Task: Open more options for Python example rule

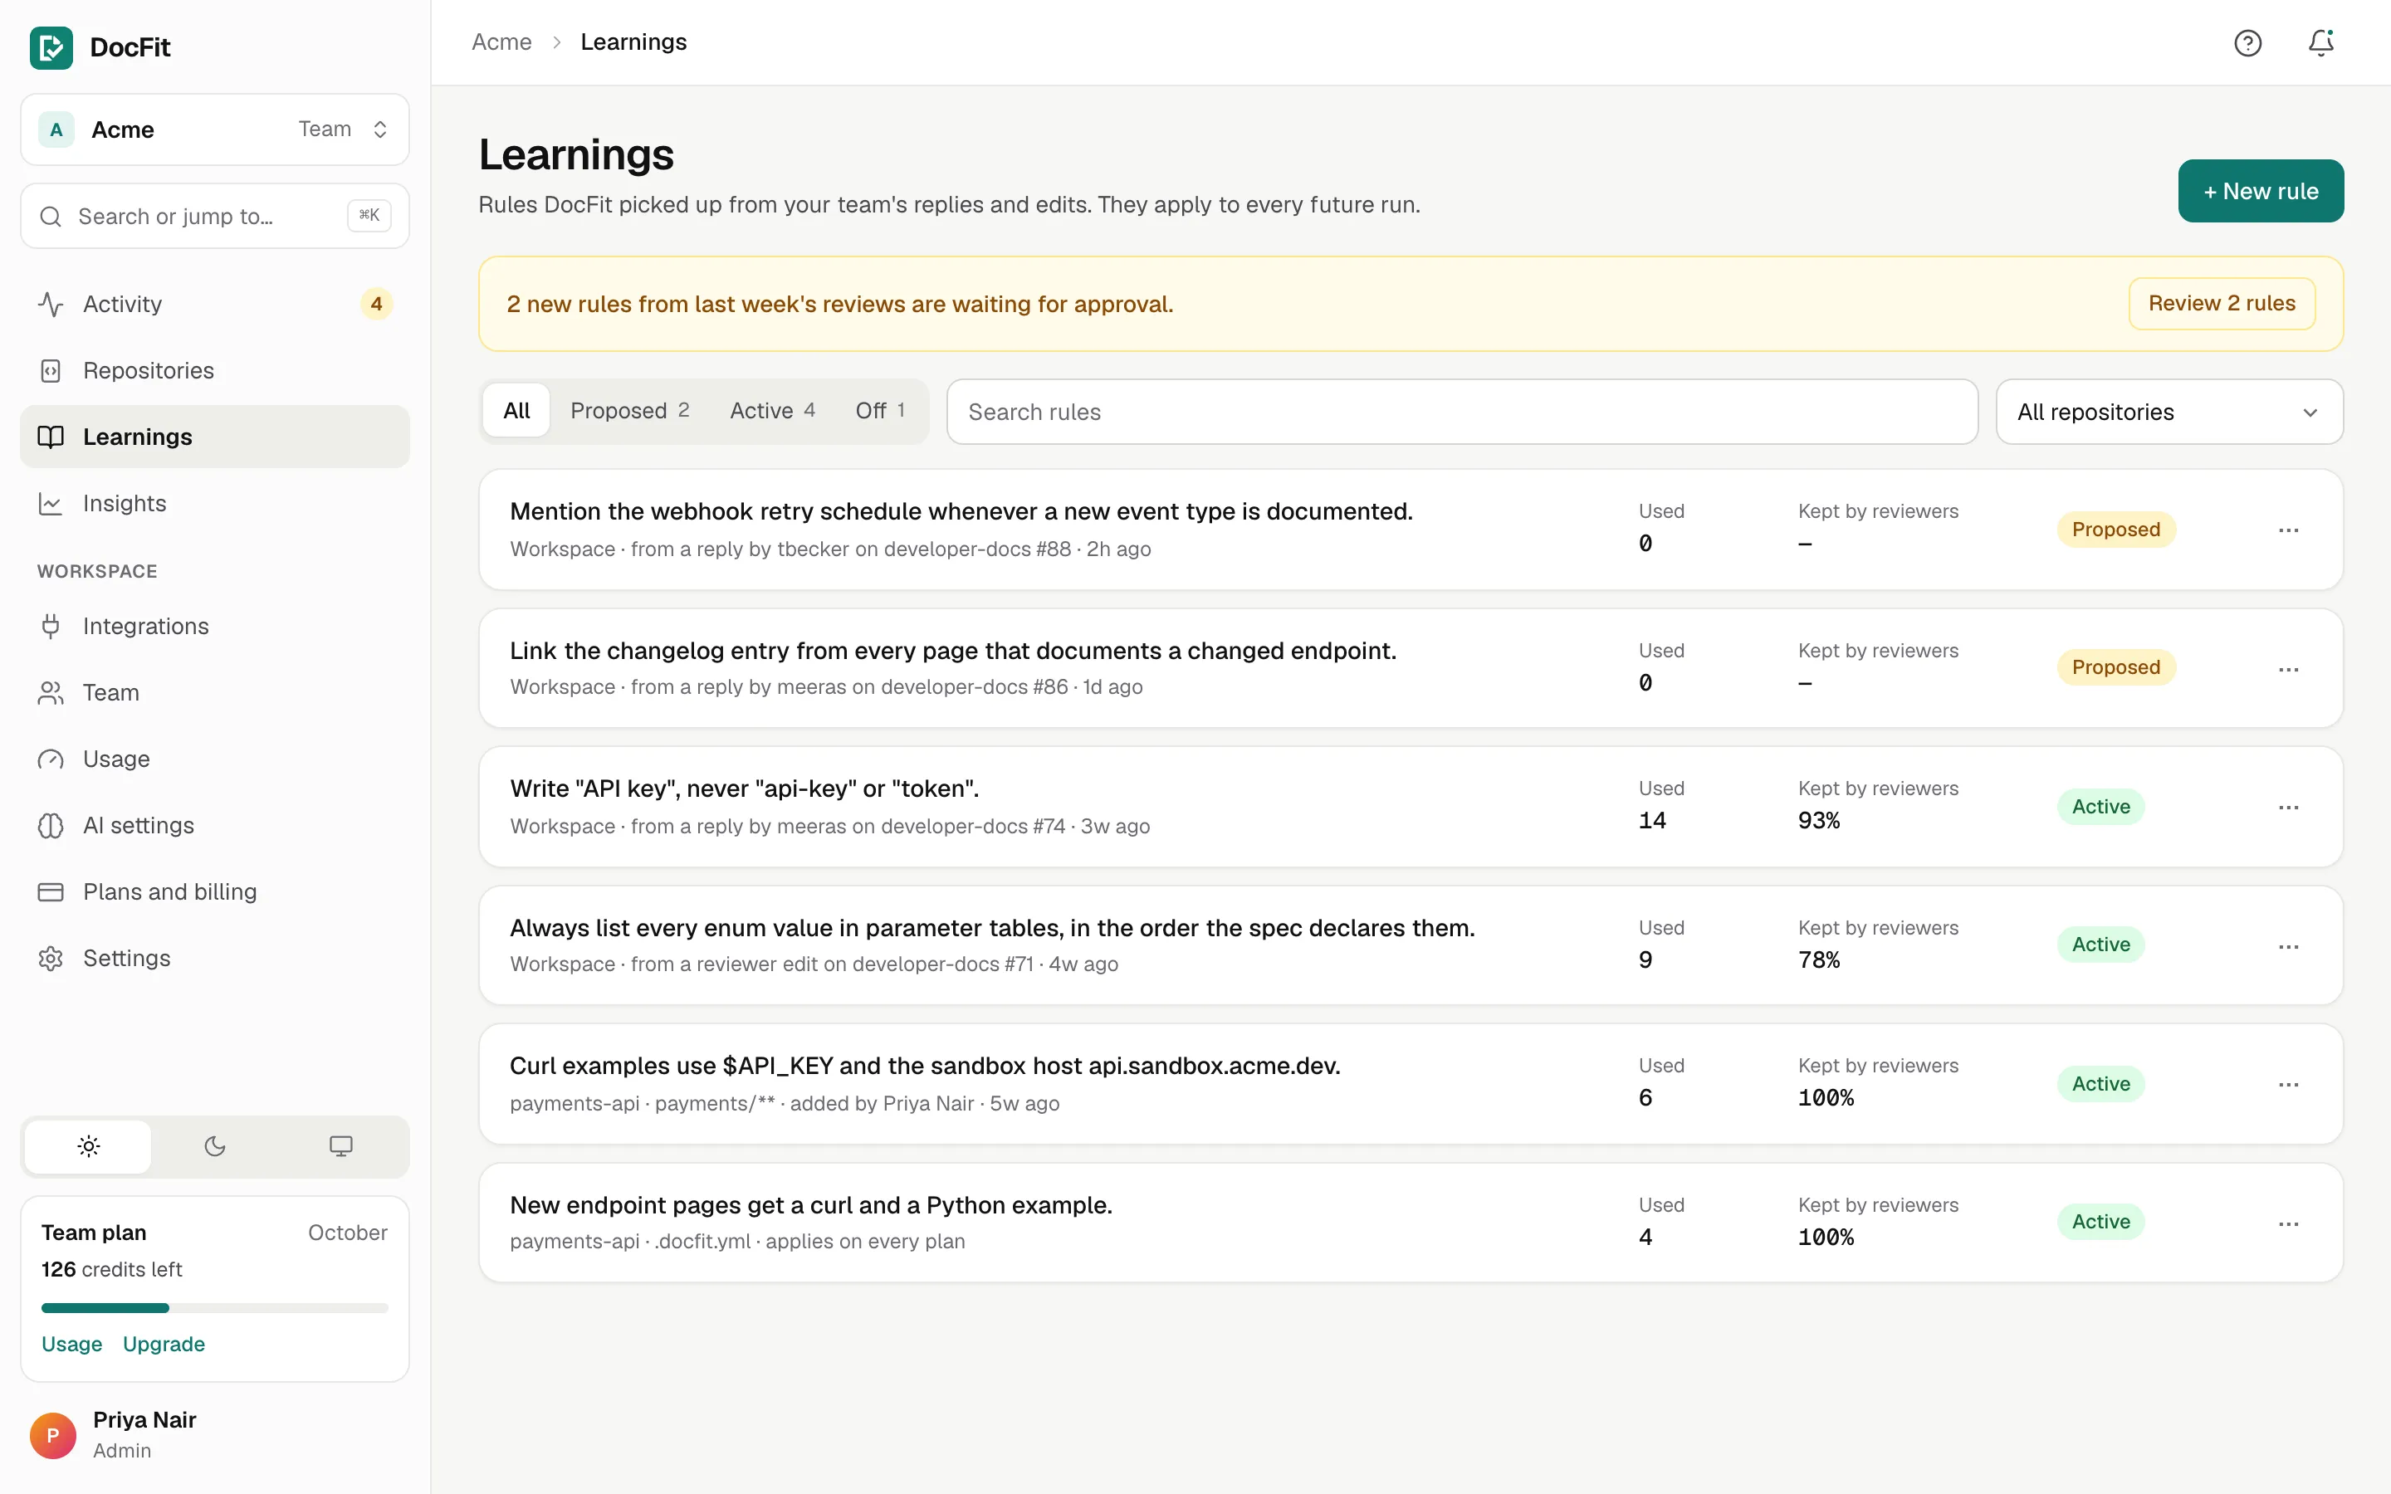Action: click(x=2288, y=1223)
